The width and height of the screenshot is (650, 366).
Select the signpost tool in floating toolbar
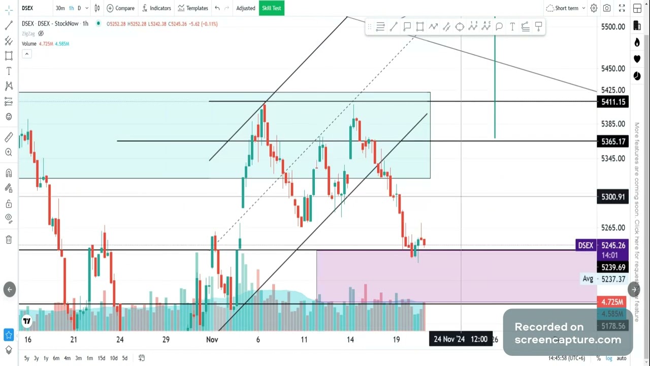pos(539,27)
